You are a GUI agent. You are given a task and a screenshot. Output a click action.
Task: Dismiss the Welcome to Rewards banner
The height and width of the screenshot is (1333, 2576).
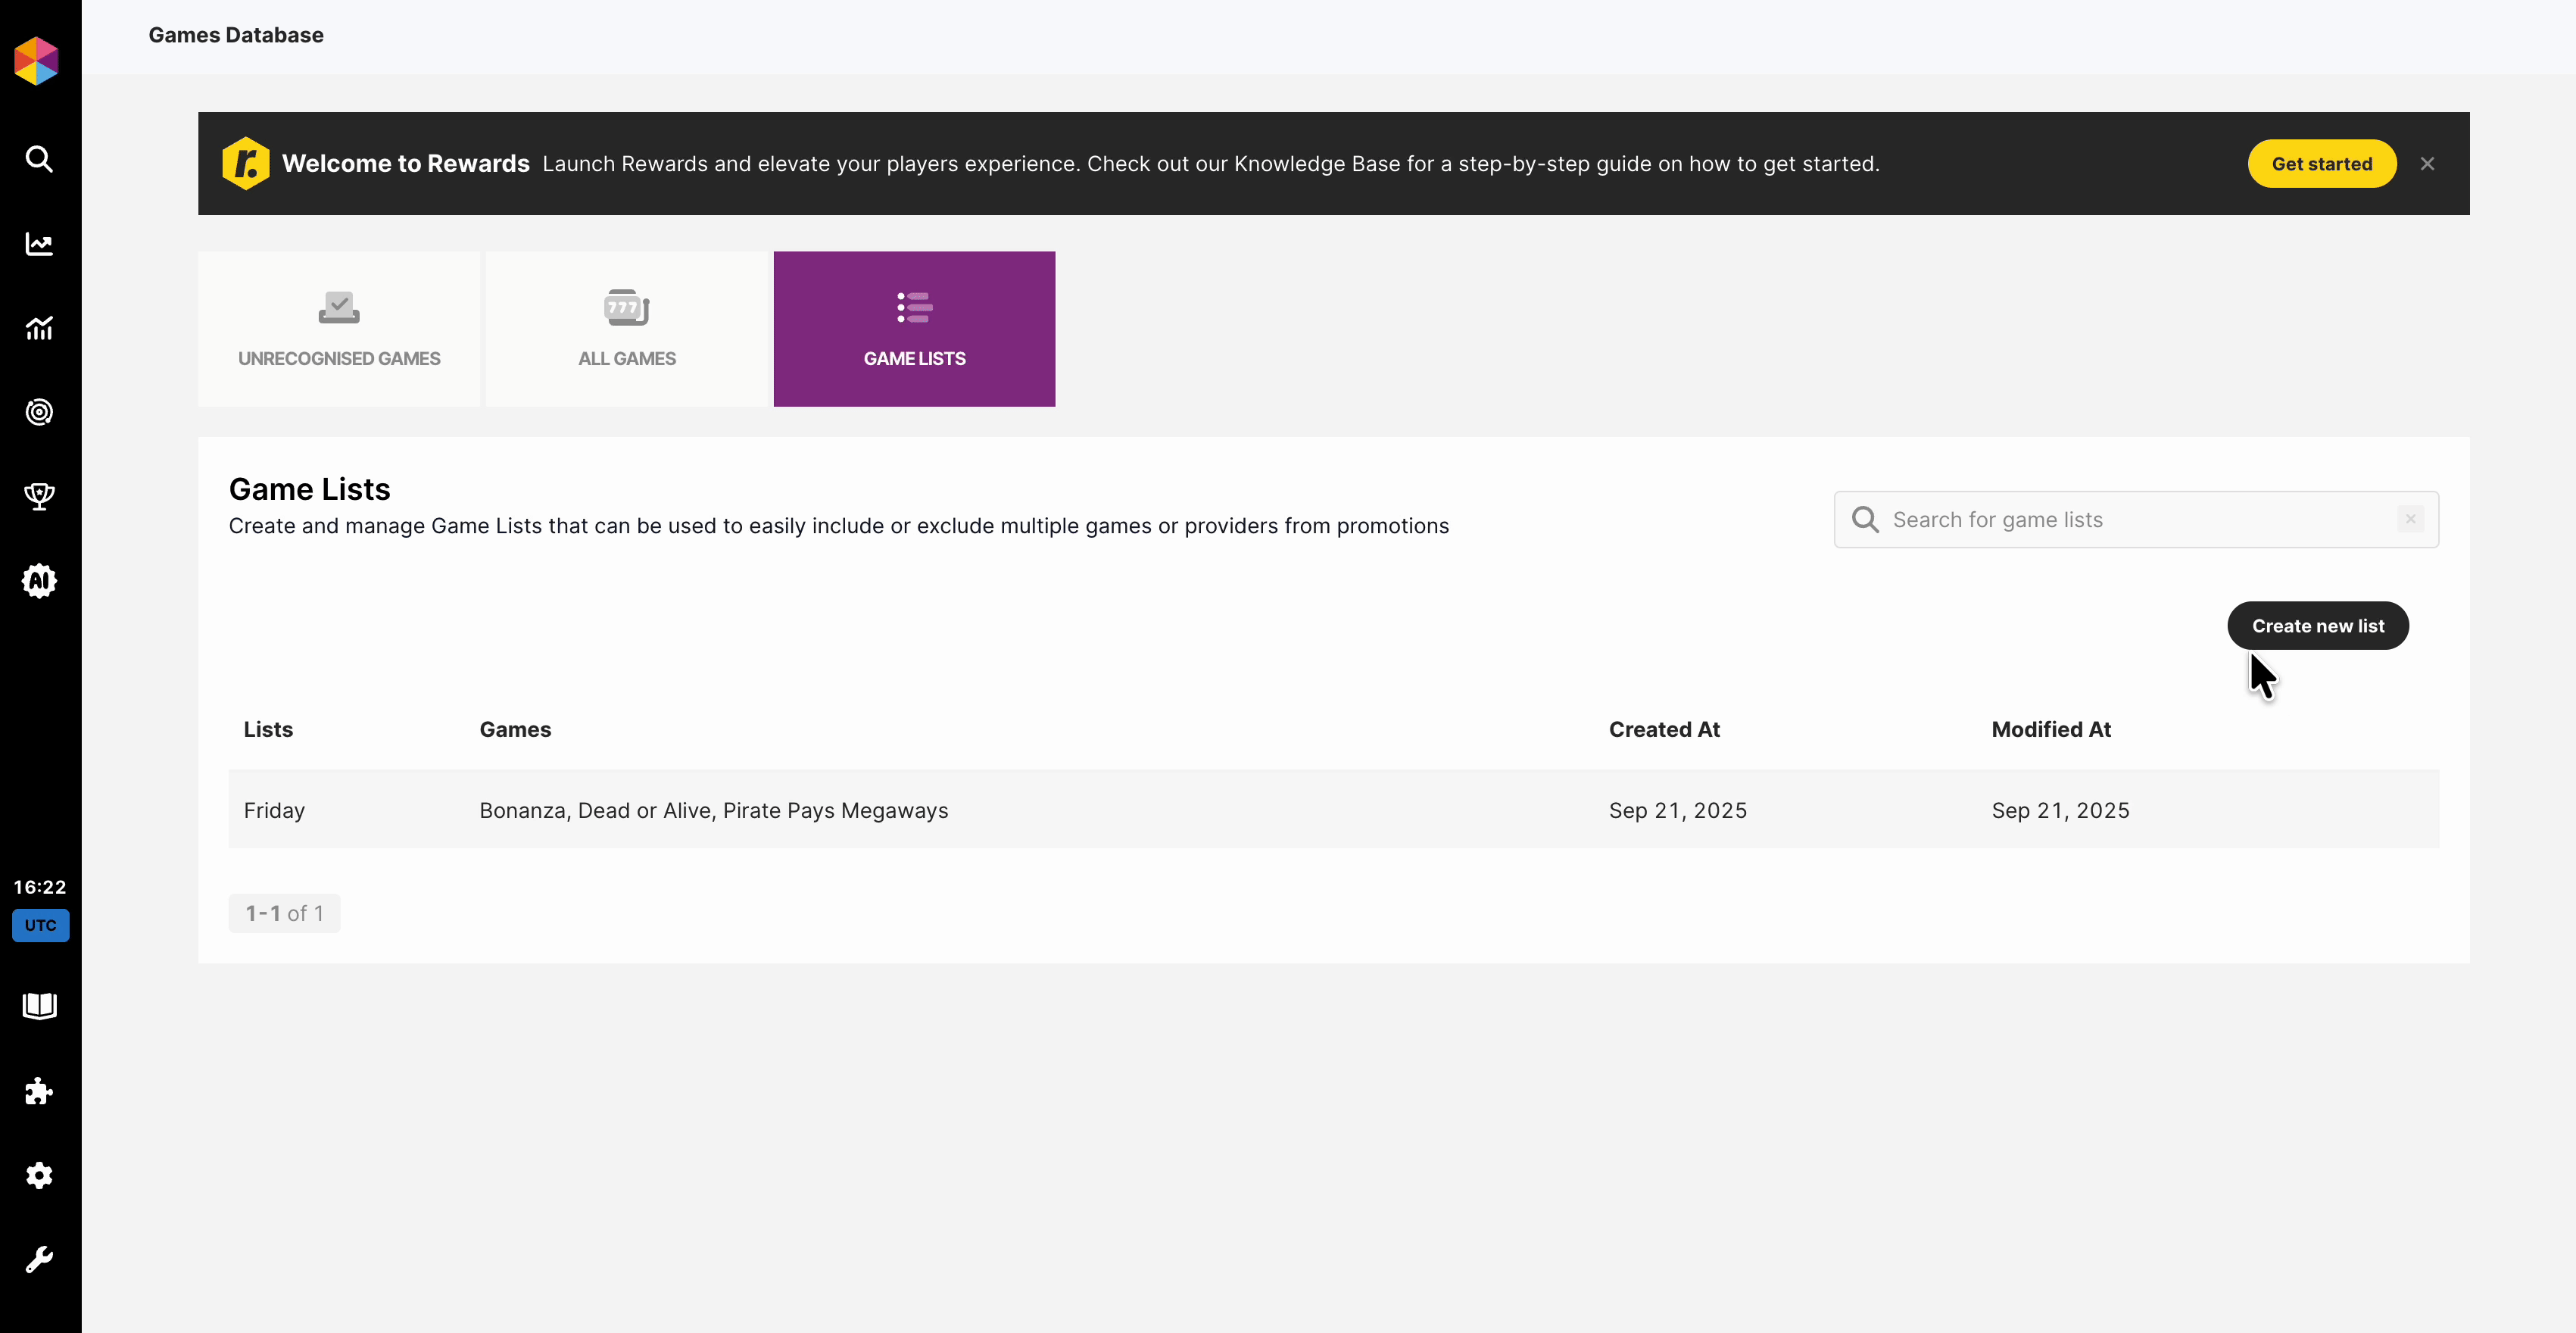point(2427,164)
